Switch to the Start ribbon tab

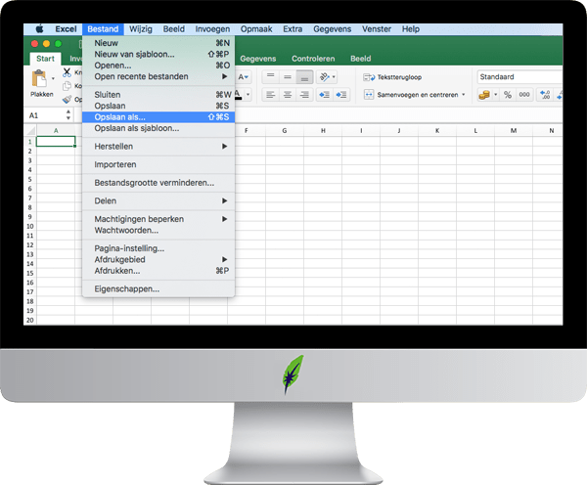[x=45, y=59]
